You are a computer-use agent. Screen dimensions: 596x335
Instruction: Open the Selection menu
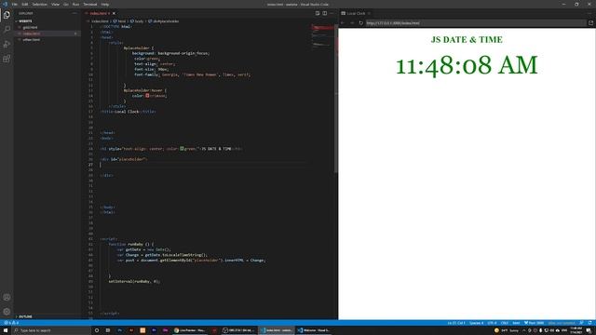tap(39, 4)
